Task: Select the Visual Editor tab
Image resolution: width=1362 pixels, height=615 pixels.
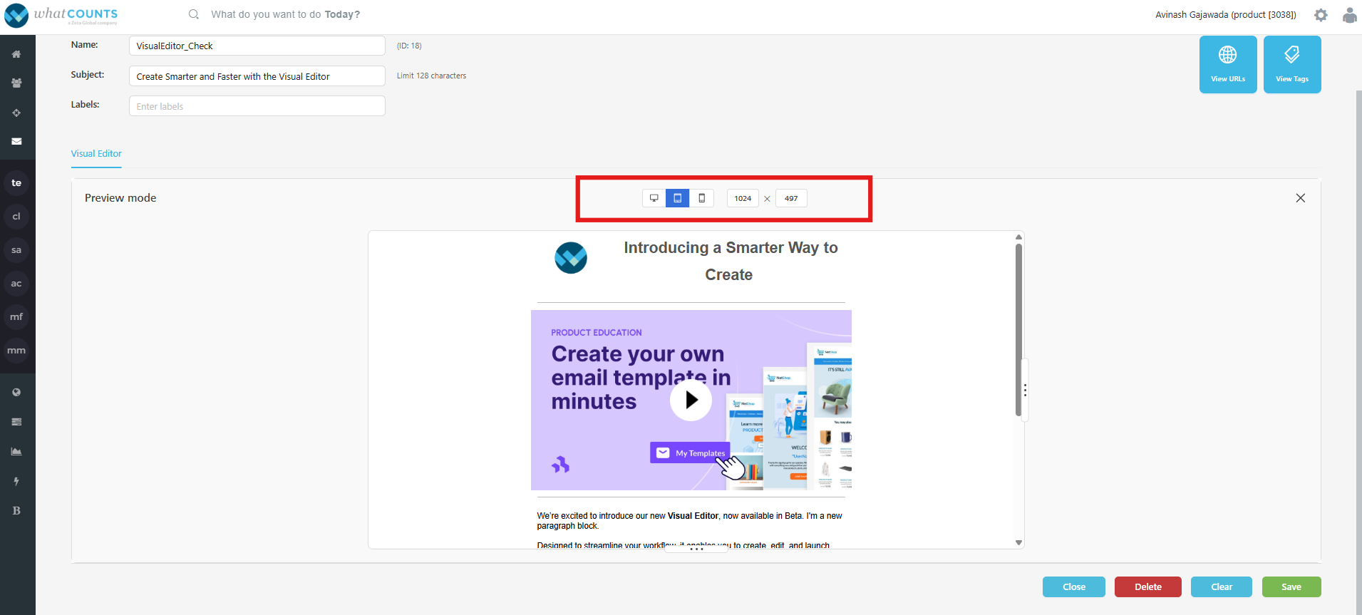Action: click(96, 154)
